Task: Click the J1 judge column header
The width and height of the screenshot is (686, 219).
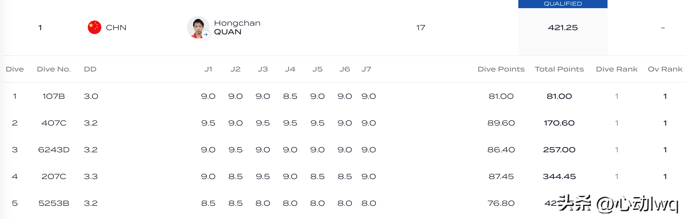Action: pyautogui.click(x=208, y=69)
